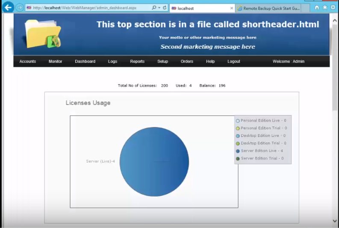
Task: Click the shortheader.html banner heading
Action: click(208, 24)
